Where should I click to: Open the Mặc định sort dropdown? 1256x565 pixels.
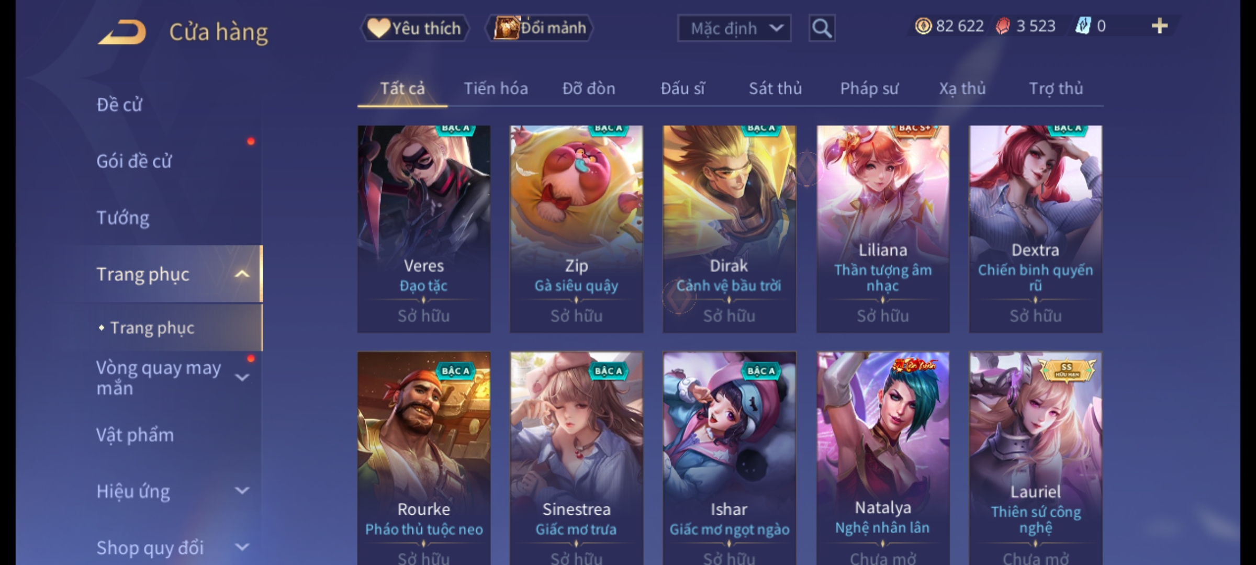[x=734, y=28]
